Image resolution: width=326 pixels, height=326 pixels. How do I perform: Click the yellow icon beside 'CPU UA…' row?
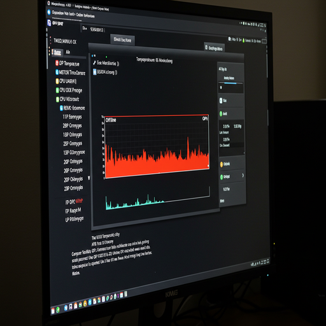[57, 81]
